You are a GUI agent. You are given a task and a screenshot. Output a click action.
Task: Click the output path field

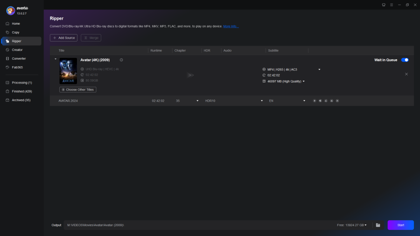198,225
